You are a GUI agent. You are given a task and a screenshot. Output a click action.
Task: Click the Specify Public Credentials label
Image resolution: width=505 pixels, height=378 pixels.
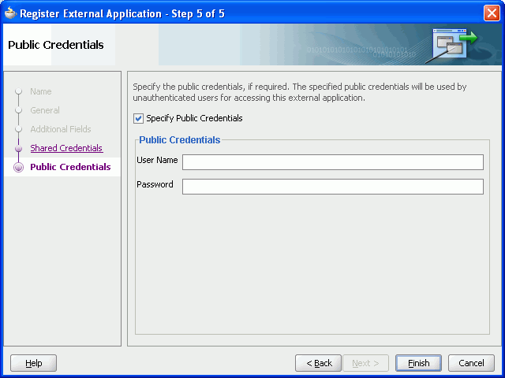tap(194, 118)
